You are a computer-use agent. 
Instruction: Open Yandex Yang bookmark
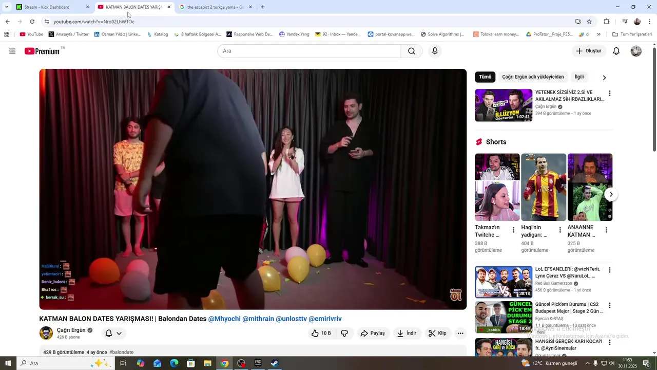294,34
